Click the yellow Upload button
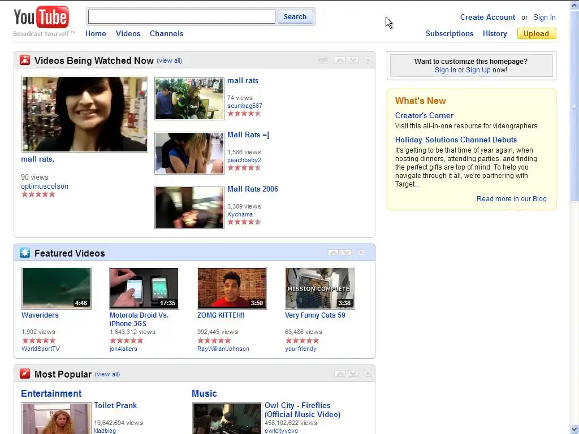 point(537,33)
